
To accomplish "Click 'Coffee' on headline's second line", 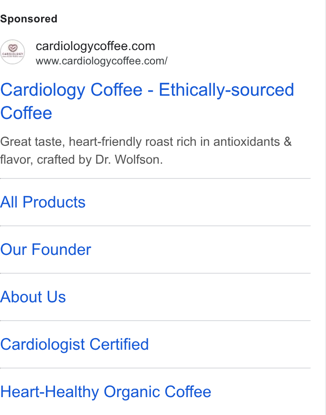I will point(26,113).
